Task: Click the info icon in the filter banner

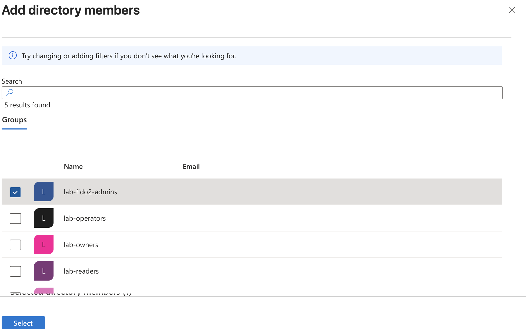Action: (13, 56)
